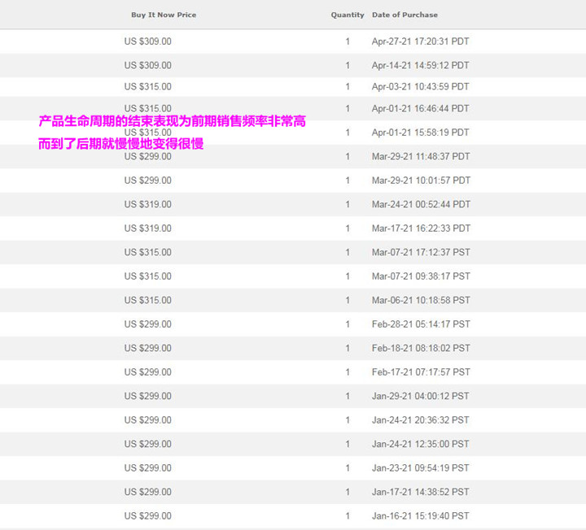Select the date Jan-17-21 14:38:52 PST
The image size is (586, 530).
click(x=421, y=492)
